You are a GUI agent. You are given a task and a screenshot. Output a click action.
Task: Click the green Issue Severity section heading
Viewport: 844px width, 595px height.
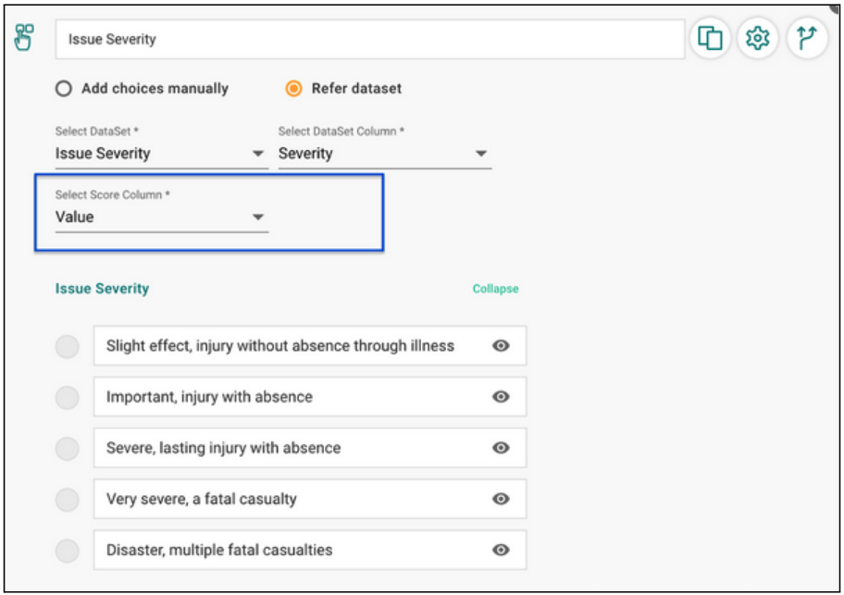[103, 289]
